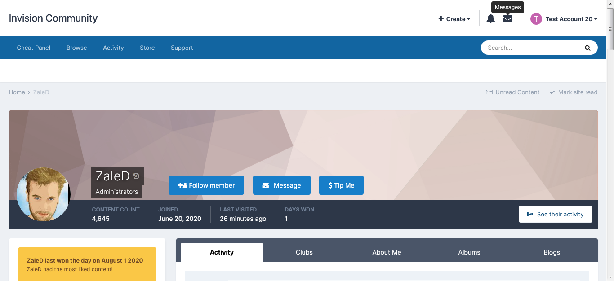The image size is (614, 281).
Task: Switch to the About Me tab
Action: click(387, 252)
